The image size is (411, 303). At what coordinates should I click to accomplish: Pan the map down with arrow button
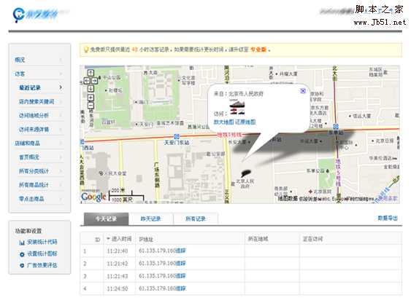(91, 89)
